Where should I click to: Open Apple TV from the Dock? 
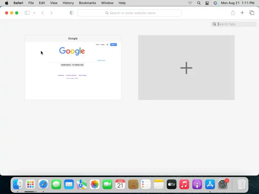tap(171, 184)
